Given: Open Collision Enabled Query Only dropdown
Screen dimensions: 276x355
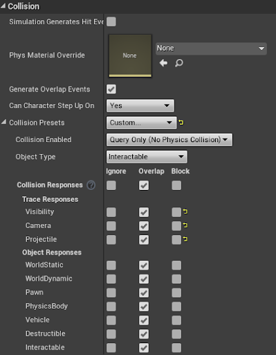Looking at the screenshot, I should [169, 139].
